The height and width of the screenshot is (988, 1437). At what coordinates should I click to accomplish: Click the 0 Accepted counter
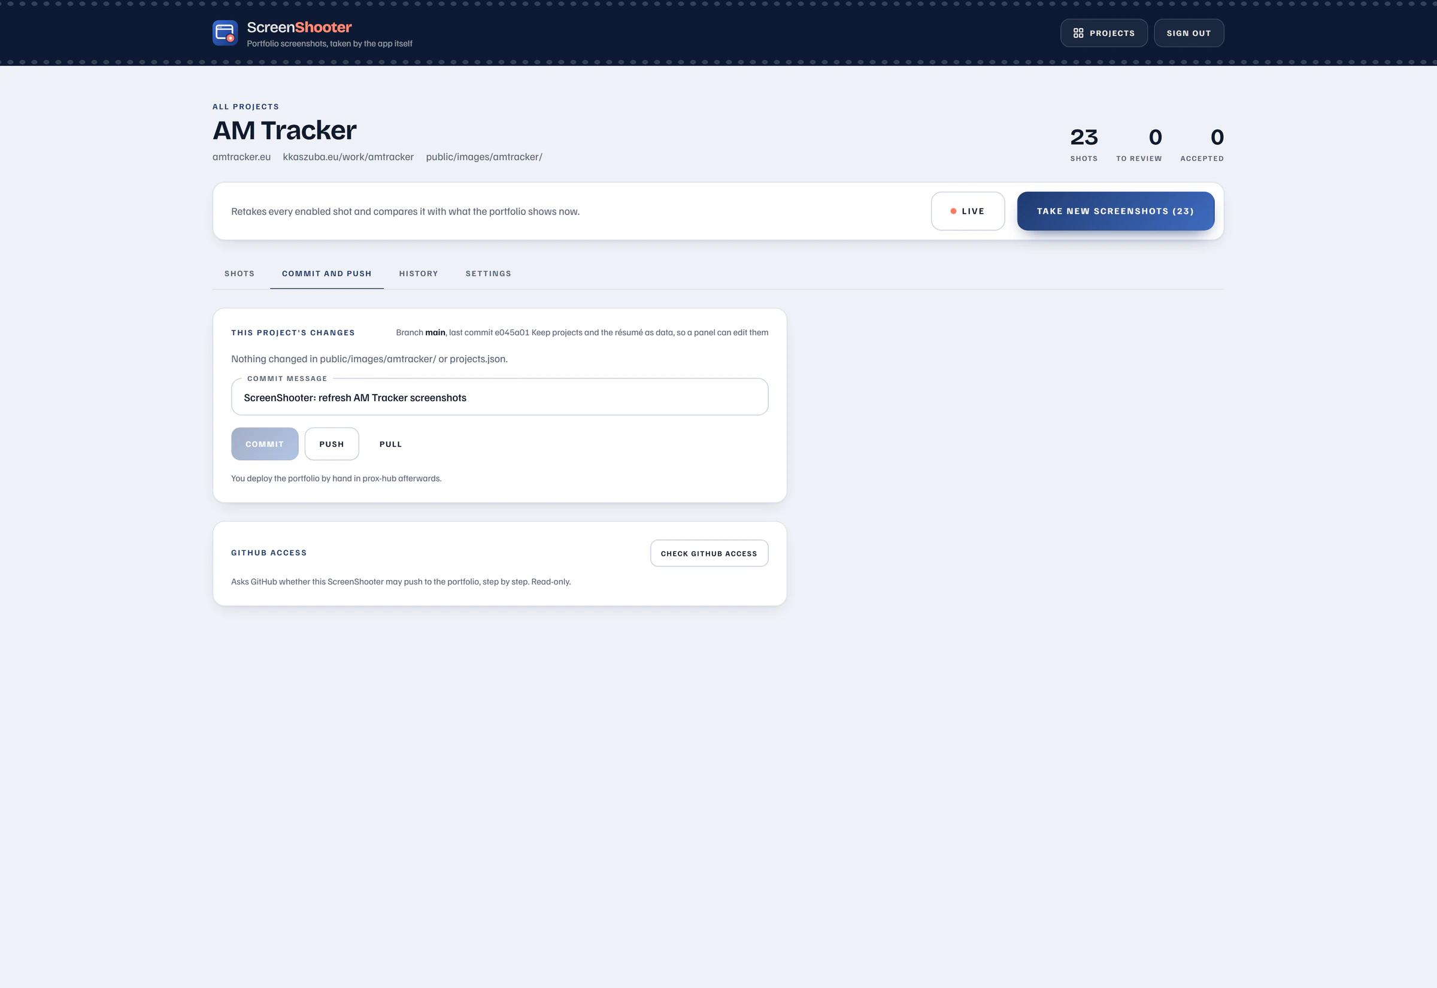(x=1202, y=144)
